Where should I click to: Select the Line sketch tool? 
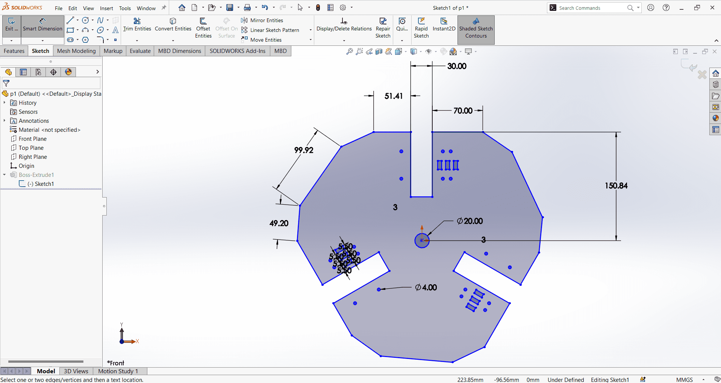70,20
